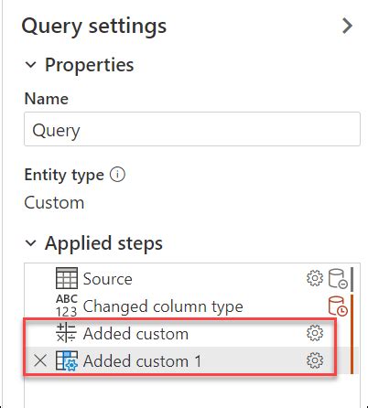Image resolution: width=368 pixels, height=408 pixels.
Task: Open settings gear for Added custom 1
Action: tap(315, 360)
